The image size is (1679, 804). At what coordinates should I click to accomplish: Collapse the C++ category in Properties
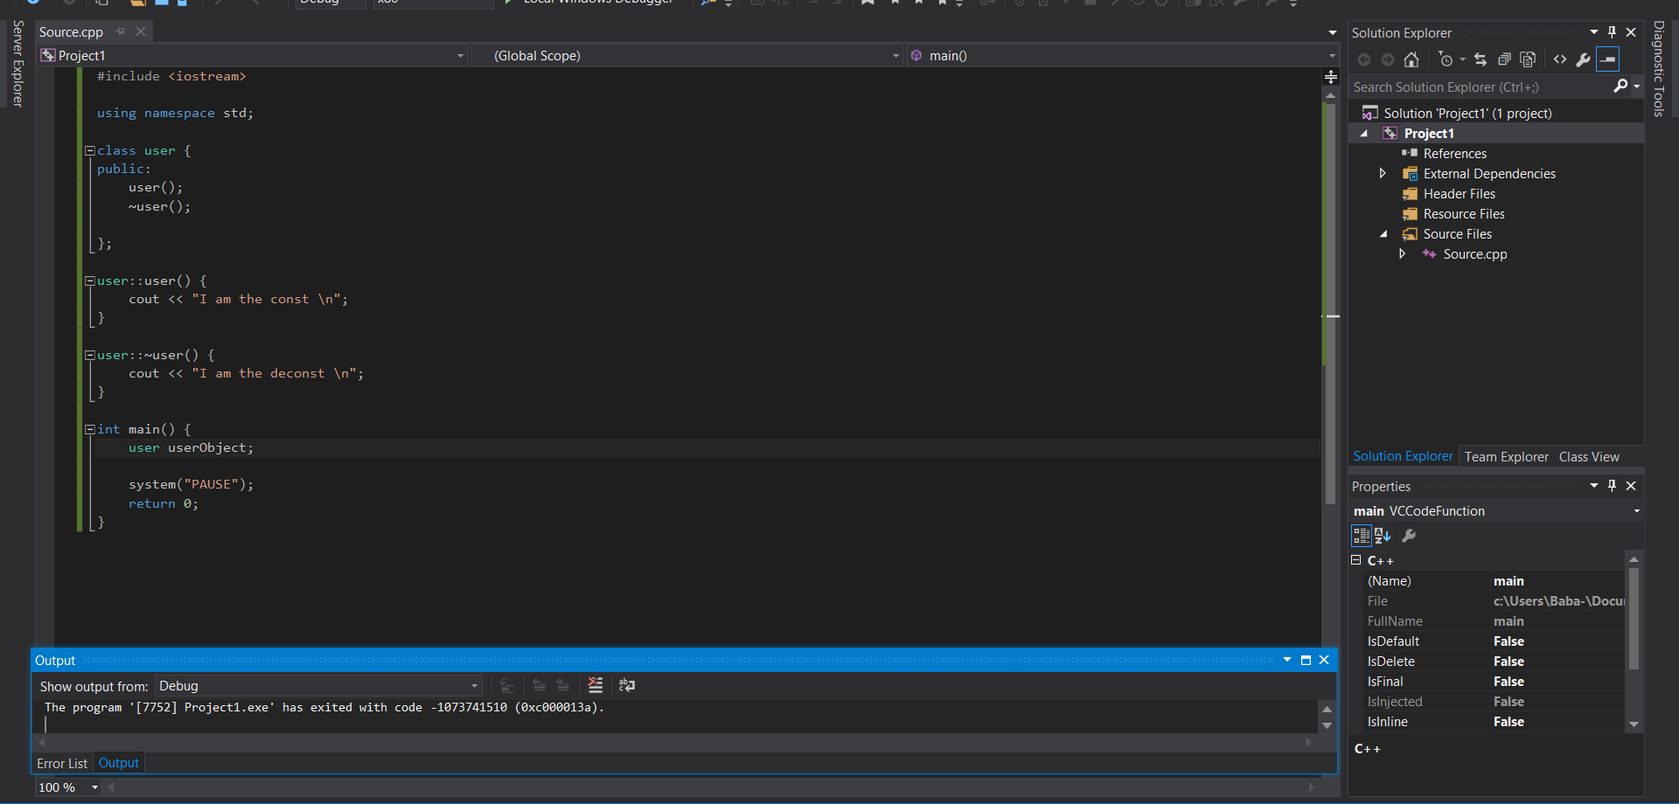click(x=1356, y=560)
